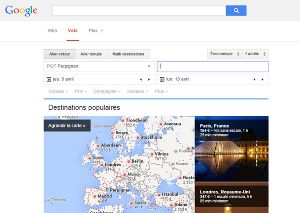Click the Vilnius map marker

tap(152, 154)
